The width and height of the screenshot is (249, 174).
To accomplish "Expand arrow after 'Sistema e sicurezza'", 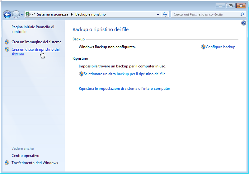I will tap(72, 14).
